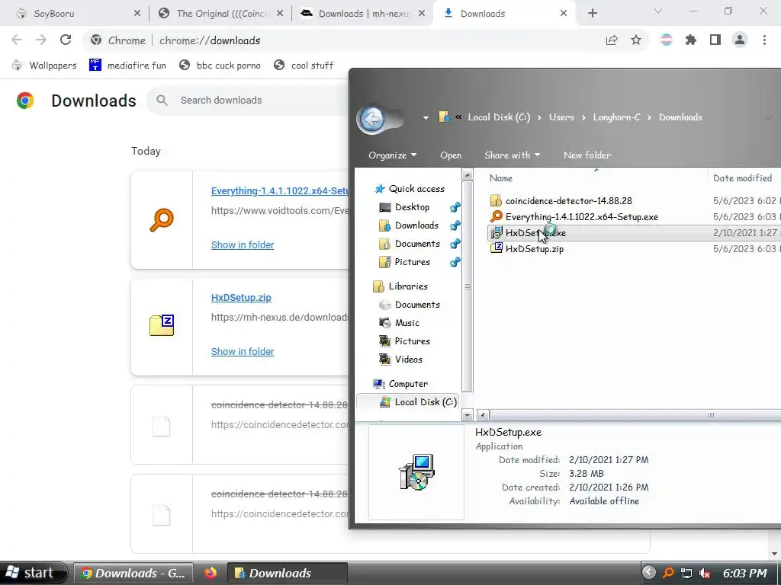
Task: Click the striped flag extension icon
Action: pos(667,40)
